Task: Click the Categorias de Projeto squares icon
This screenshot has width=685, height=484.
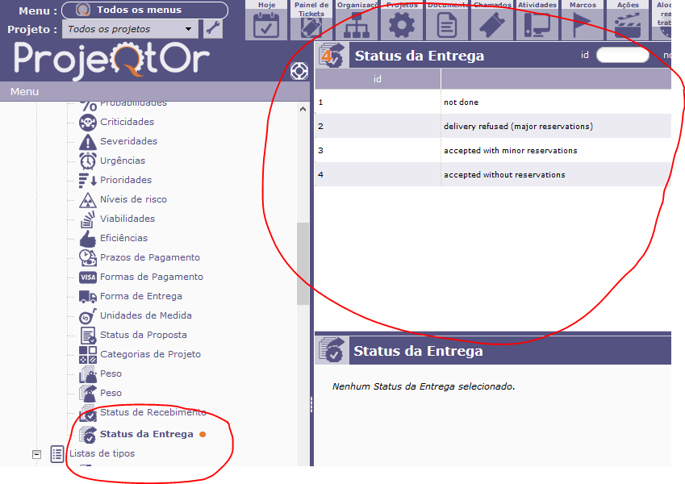Action: click(x=88, y=354)
